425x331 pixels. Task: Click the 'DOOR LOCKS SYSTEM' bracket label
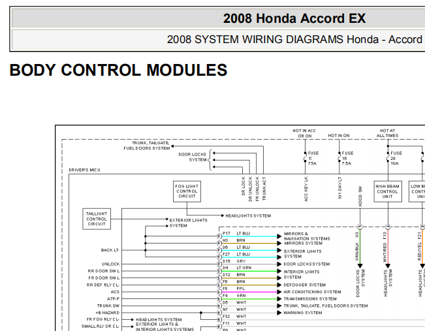pos(193,157)
